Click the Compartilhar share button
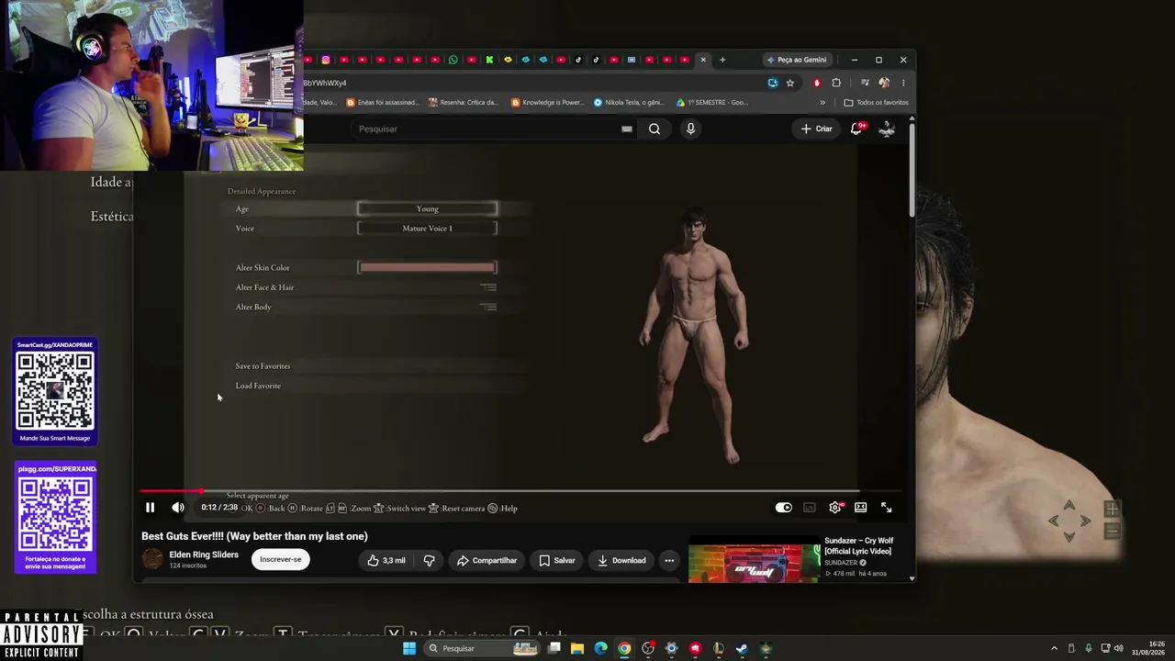Viewport: 1175px width, 661px height. [x=487, y=560]
